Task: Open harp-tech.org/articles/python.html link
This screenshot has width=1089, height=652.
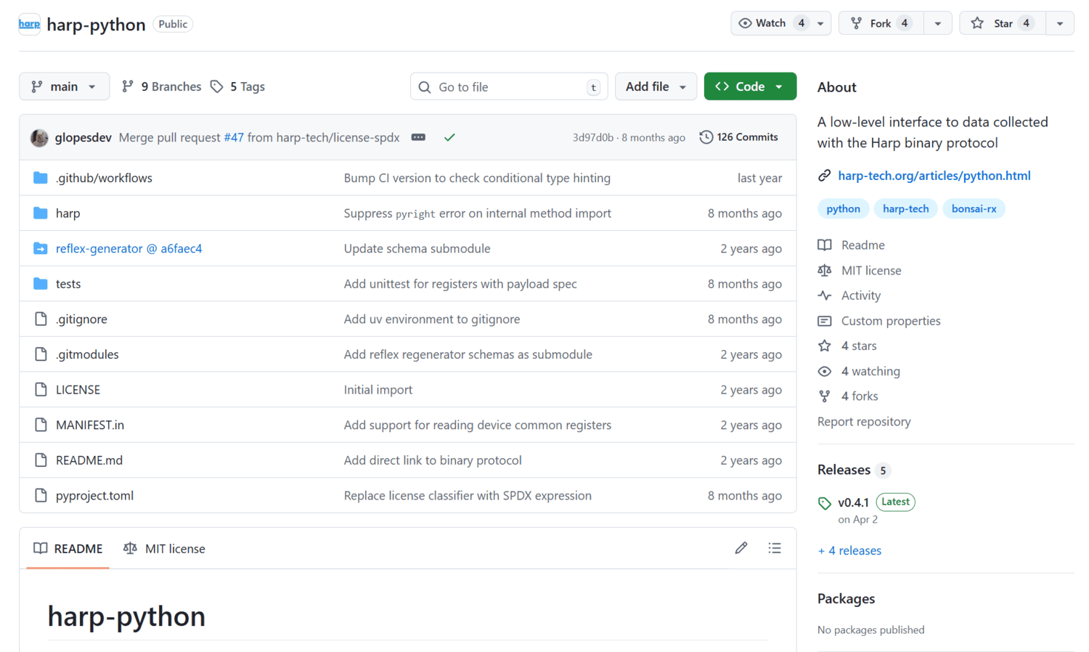Action: point(934,176)
